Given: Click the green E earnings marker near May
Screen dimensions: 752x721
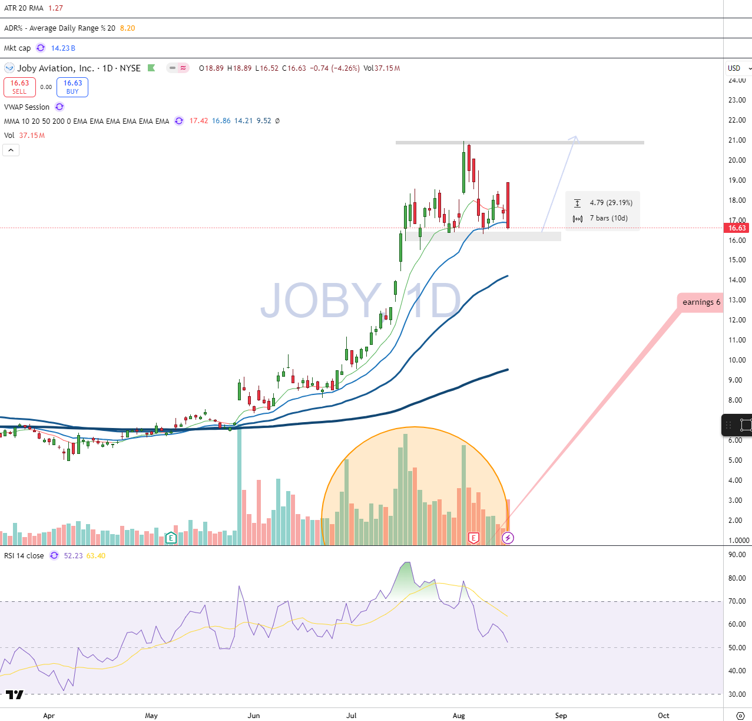Looking at the screenshot, I should click(171, 538).
